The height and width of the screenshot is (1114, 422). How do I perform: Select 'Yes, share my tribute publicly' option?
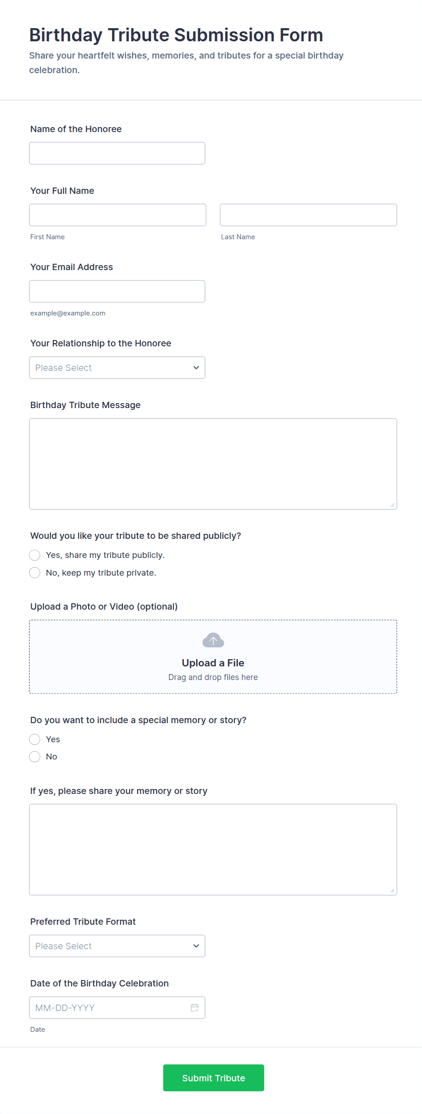click(35, 555)
